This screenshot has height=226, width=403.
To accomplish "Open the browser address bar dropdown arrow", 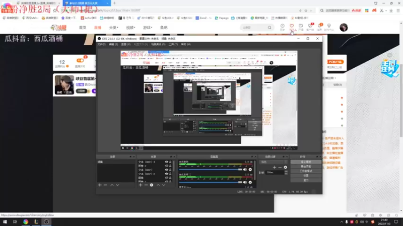I will (x=311, y=11).
